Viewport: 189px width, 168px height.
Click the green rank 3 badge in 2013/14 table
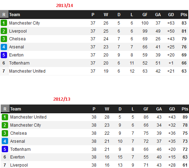pos(4,39)
